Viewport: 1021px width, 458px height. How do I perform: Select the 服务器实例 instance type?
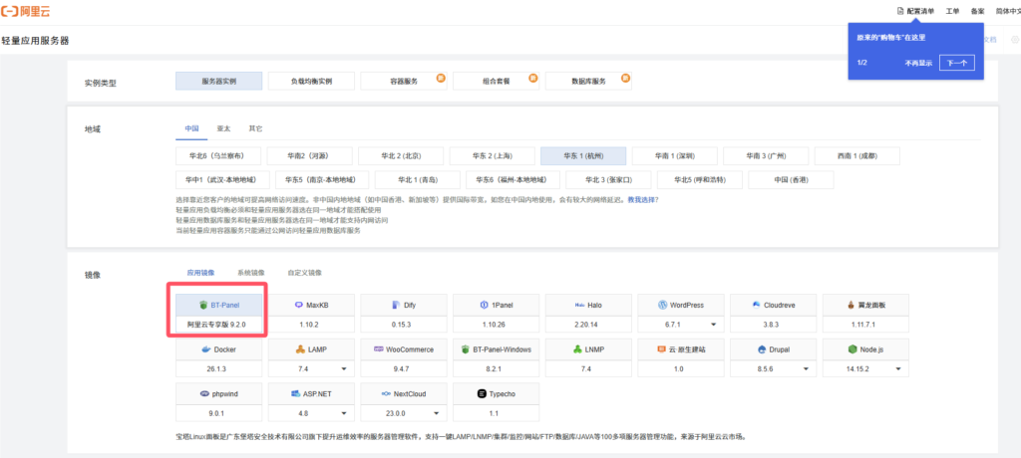point(218,81)
